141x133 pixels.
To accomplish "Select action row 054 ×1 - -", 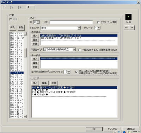I will [17, 33].
